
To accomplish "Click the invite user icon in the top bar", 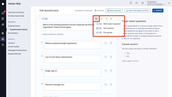I will tap(136, 3).
